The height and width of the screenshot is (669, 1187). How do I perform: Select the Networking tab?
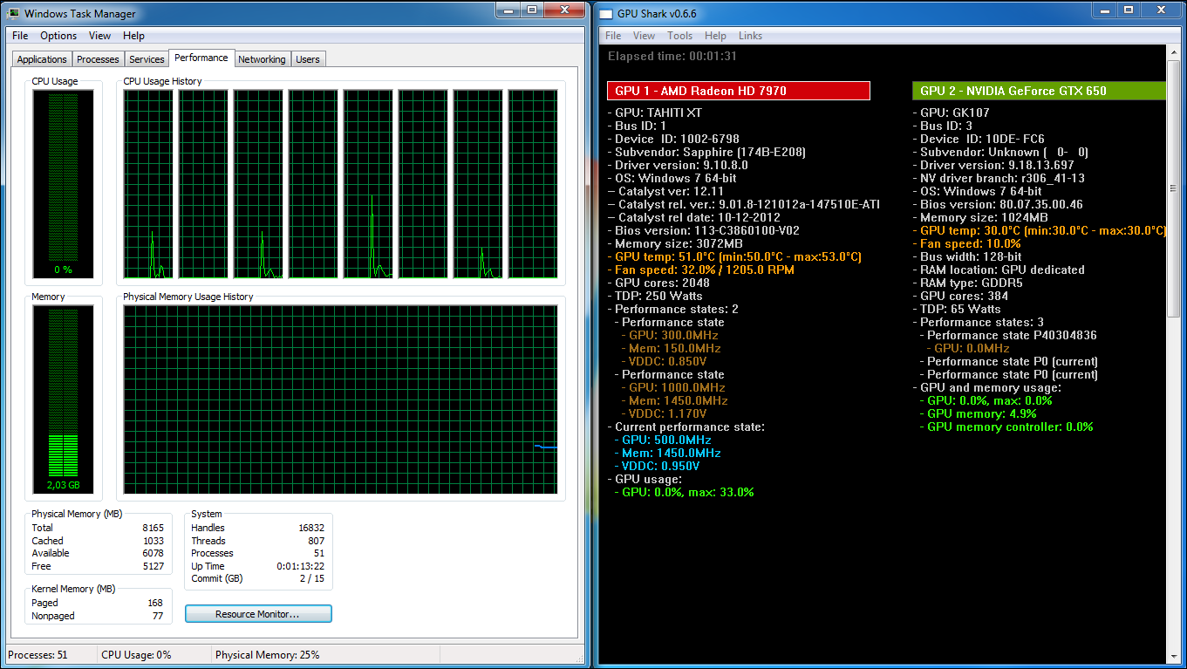coord(262,59)
